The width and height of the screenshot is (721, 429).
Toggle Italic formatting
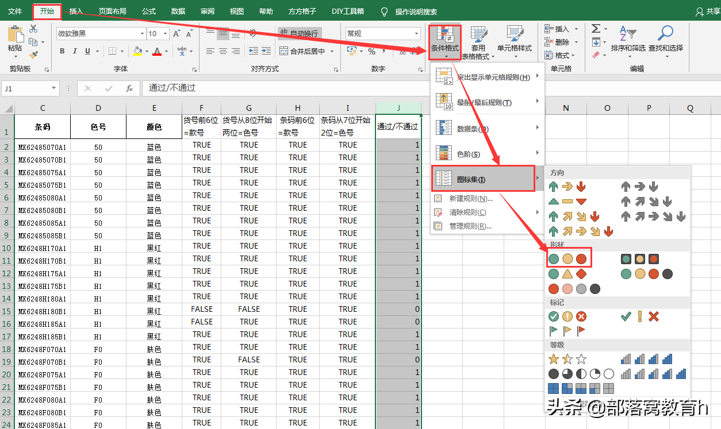click(x=75, y=51)
